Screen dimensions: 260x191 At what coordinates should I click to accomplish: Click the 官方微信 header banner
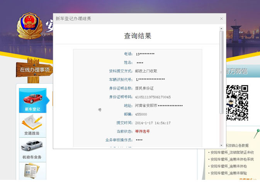[x=243, y=71]
